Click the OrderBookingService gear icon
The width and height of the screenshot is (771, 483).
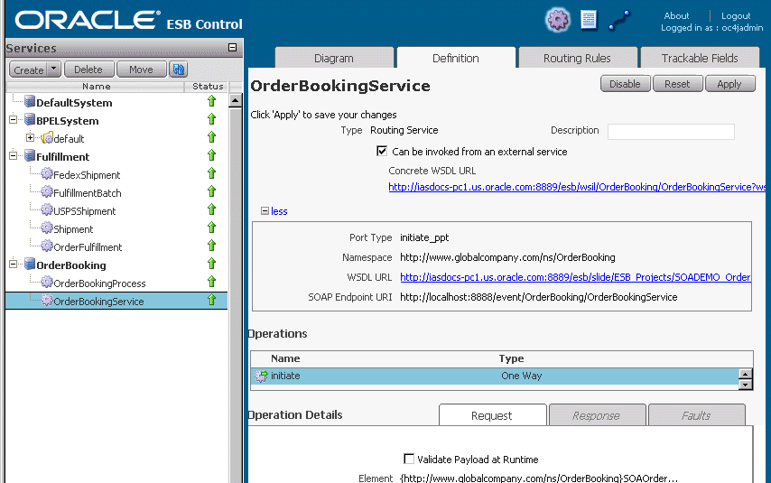coord(47,300)
